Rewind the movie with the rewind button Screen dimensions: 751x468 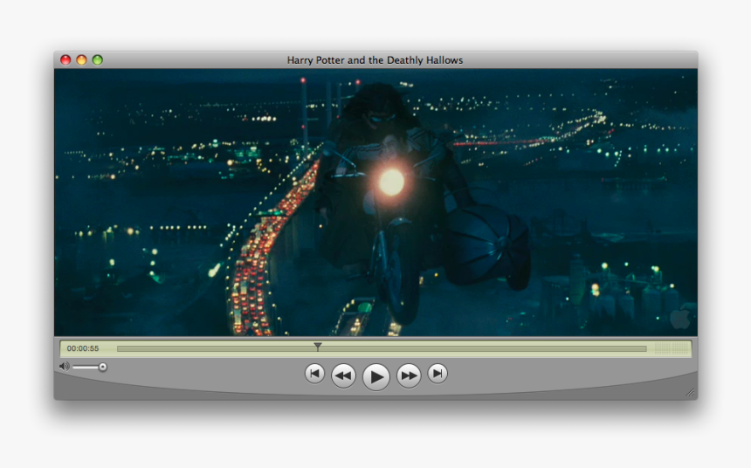[343, 375]
